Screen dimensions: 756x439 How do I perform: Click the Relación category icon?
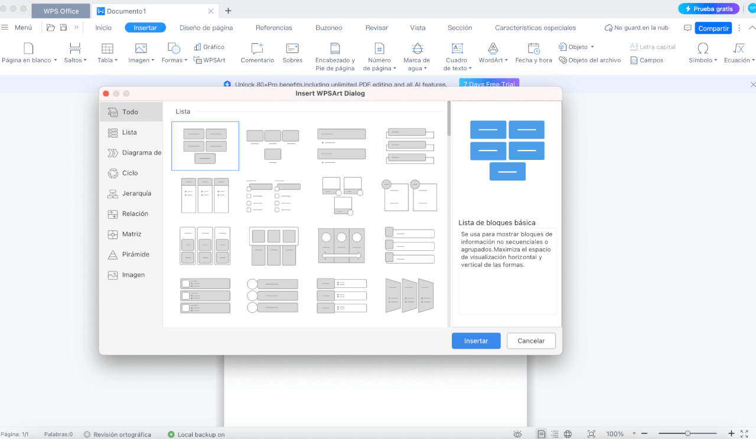(x=112, y=214)
